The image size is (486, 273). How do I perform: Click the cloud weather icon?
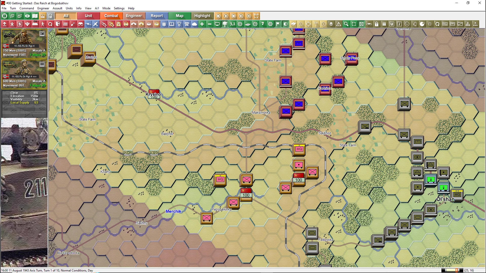194,24
